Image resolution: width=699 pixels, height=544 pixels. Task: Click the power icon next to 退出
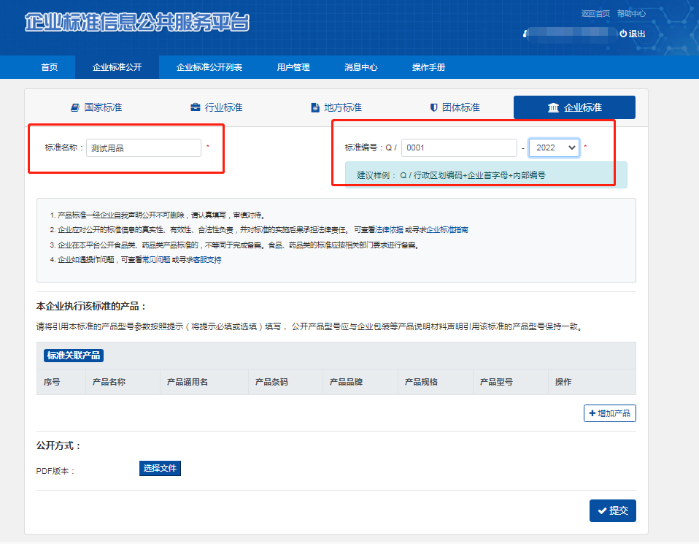(622, 34)
